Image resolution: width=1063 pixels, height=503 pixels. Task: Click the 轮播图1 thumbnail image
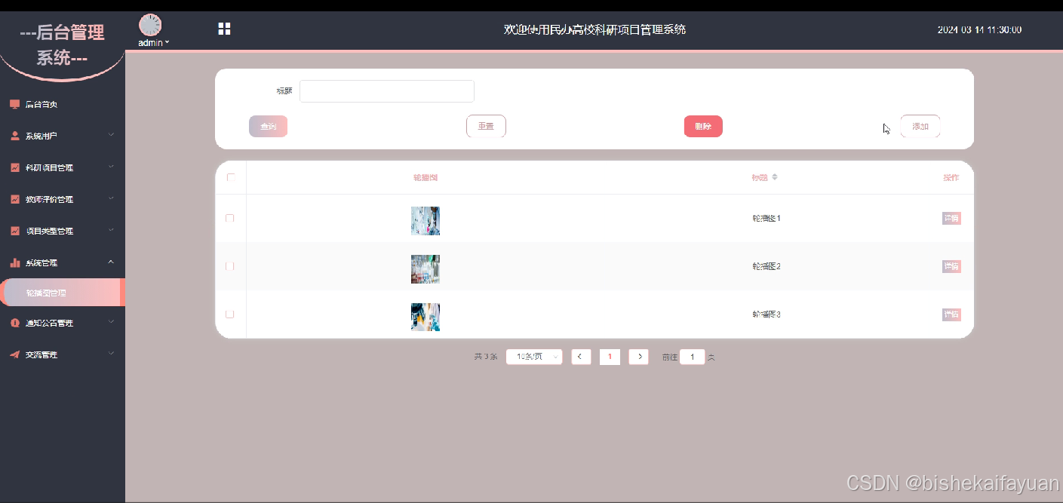tap(426, 221)
